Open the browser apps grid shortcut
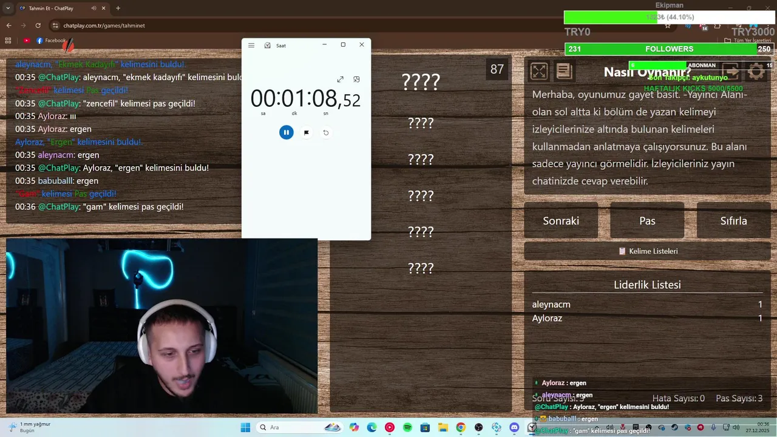 coord(8,41)
